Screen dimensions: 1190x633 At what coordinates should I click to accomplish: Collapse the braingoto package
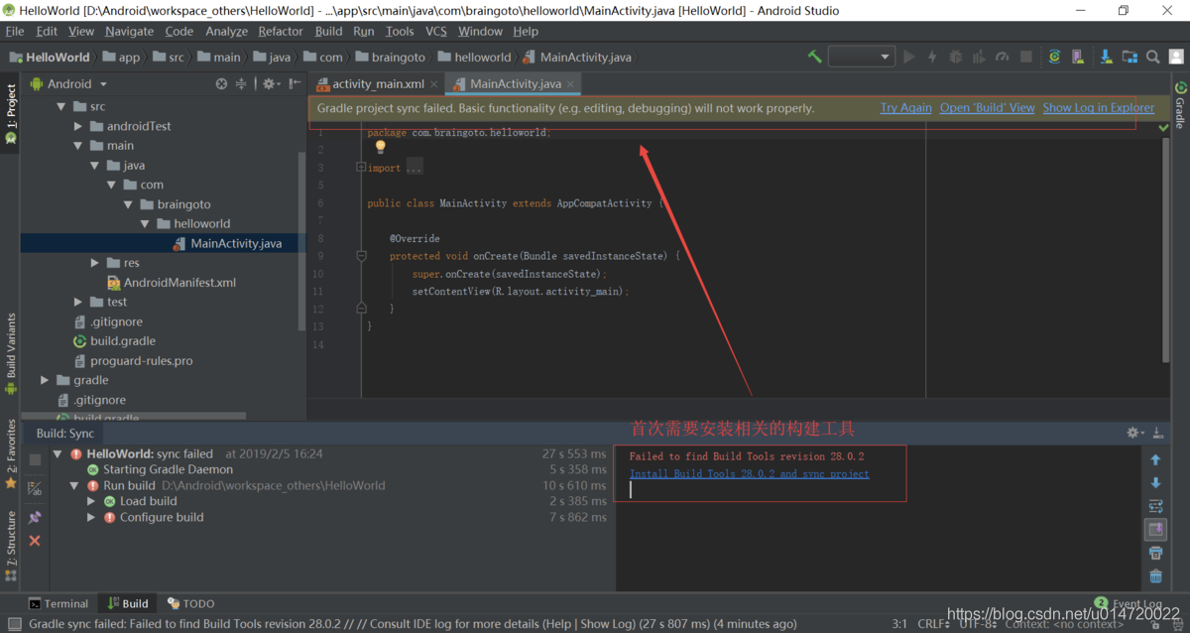[129, 204]
